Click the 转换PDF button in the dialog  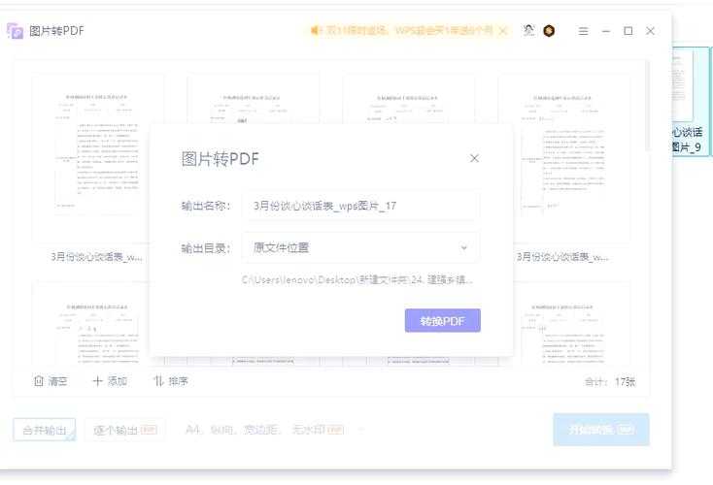442,321
